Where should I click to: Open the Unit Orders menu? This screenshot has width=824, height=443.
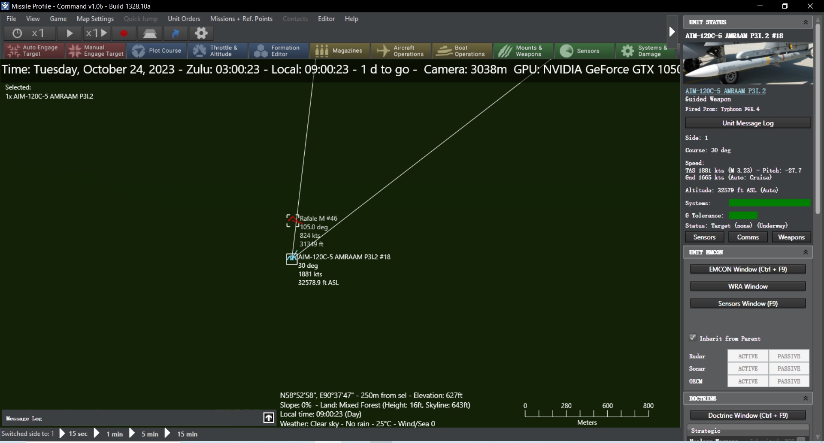184,19
